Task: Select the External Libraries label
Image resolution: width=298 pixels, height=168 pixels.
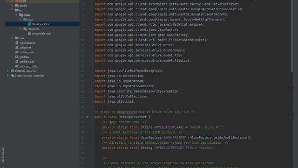Action: pos(25,71)
